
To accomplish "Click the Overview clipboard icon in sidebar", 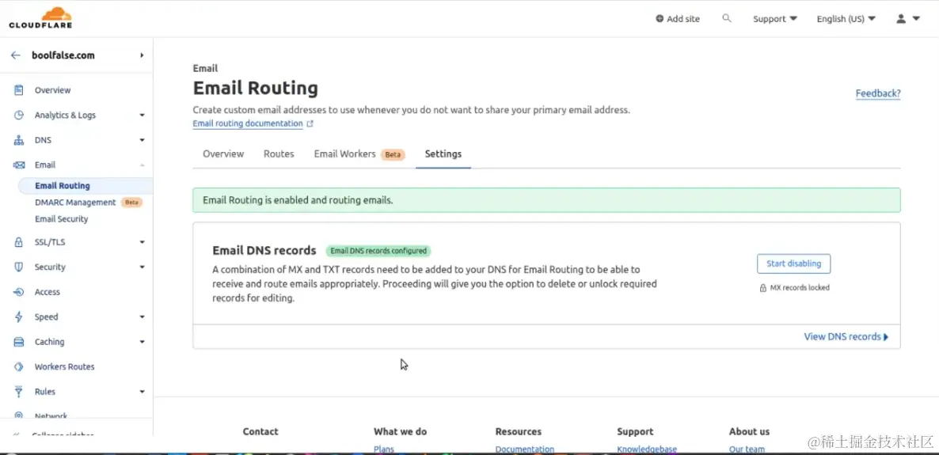I will pos(18,89).
